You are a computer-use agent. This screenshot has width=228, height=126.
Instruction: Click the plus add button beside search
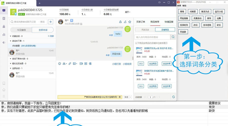(51, 22)
